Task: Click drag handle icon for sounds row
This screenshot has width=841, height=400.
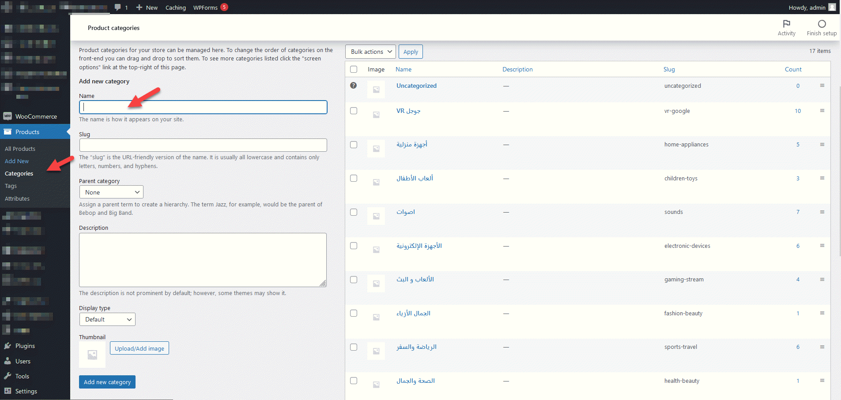Action: [x=822, y=212]
